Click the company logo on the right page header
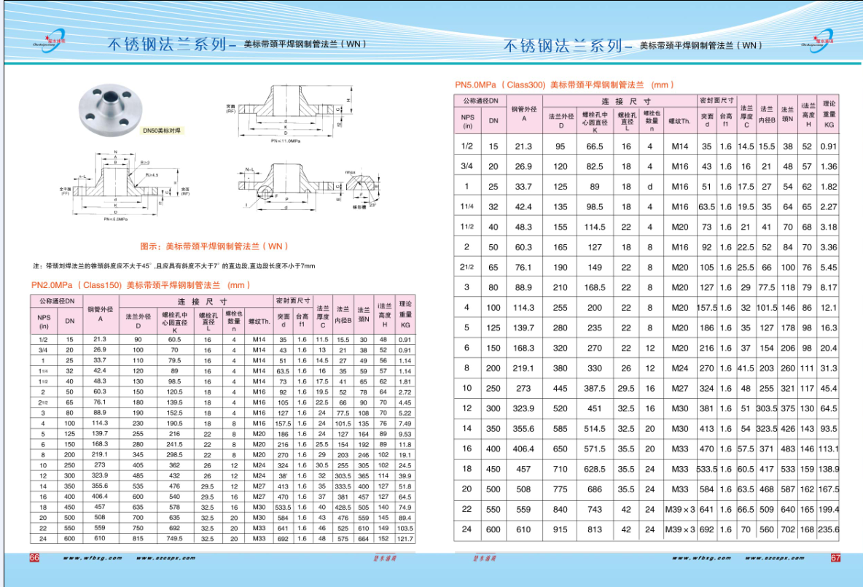863x587 pixels. (x=824, y=41)
